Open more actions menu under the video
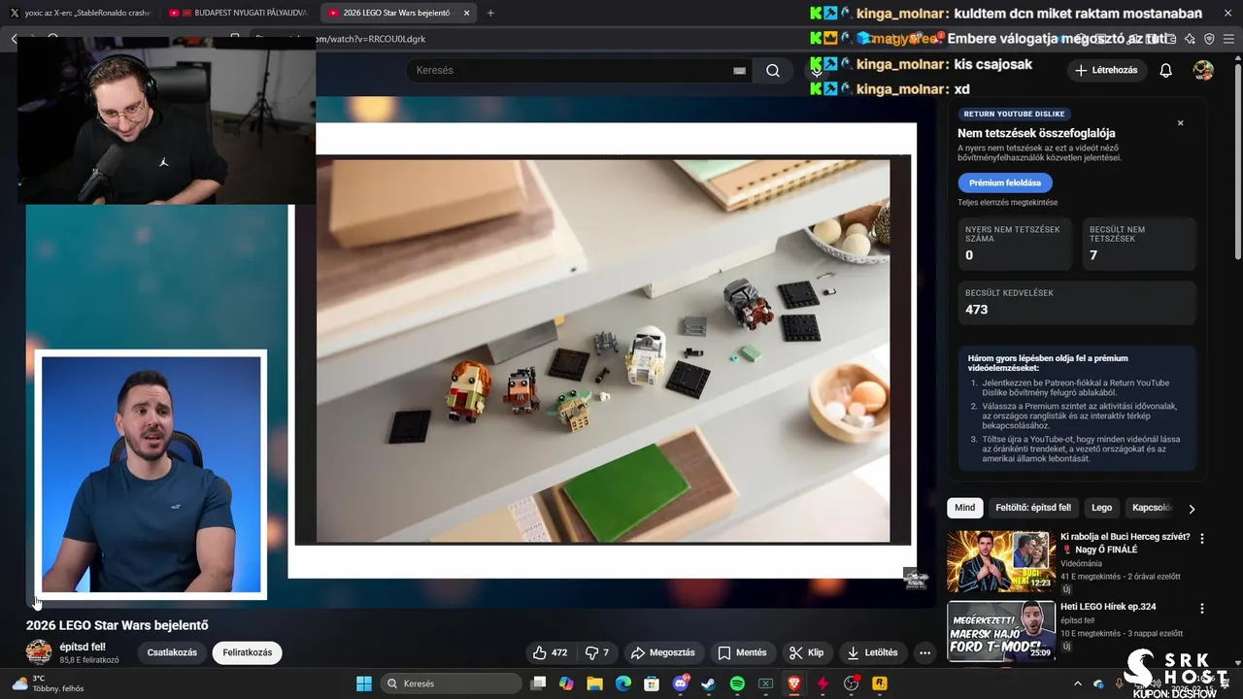The height and width of the screenshot is (699, 1243). pos(924,652)
